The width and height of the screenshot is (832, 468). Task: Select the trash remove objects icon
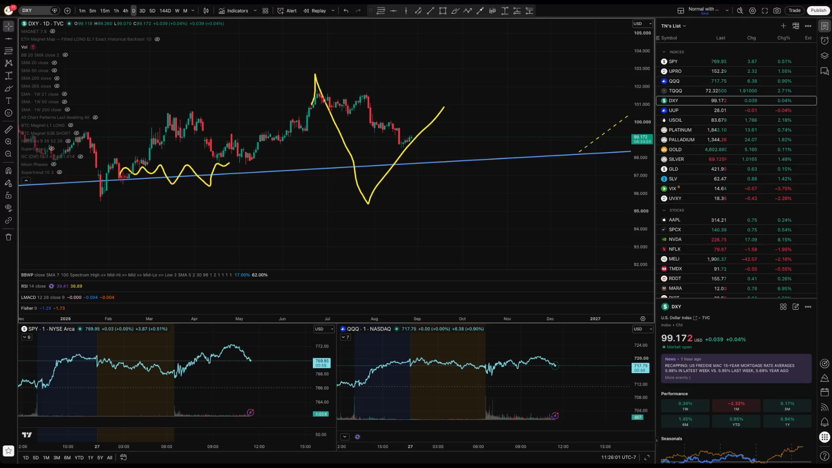[8, 237]
